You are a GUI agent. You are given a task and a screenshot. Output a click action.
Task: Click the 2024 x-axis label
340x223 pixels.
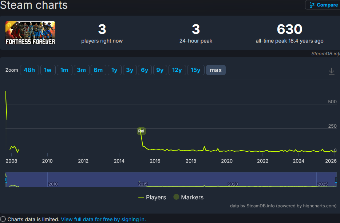[299, 161]
